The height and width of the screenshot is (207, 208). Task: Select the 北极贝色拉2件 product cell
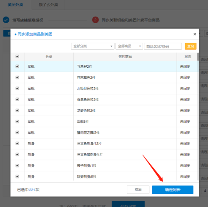(125, 88)
